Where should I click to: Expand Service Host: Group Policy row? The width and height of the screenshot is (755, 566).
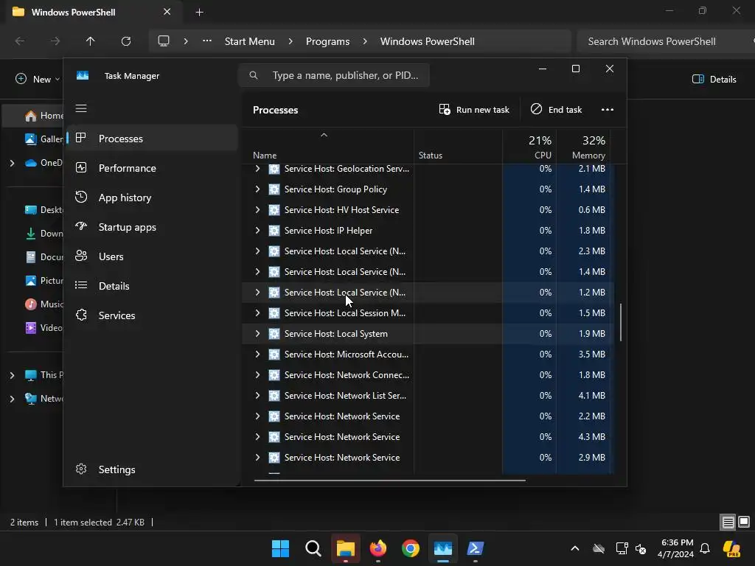[x=257, y=189]
